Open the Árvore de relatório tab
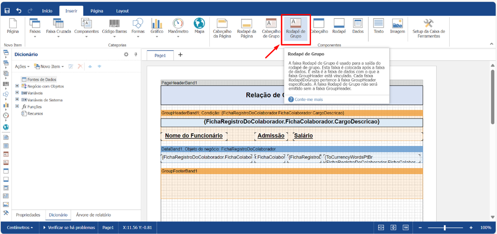This screenshot has height=234, width=497. (x=93, y=215)
